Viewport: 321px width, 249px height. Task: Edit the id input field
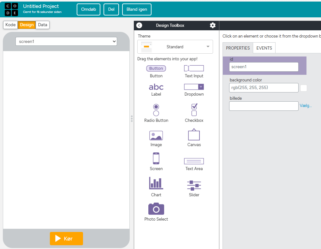pos(264,67)
